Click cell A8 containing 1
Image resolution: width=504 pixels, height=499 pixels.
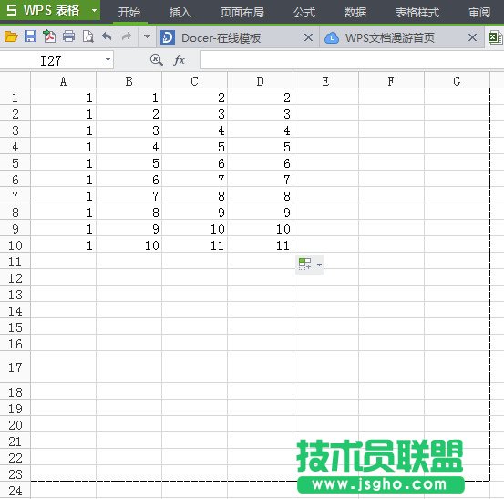[63, 213]
